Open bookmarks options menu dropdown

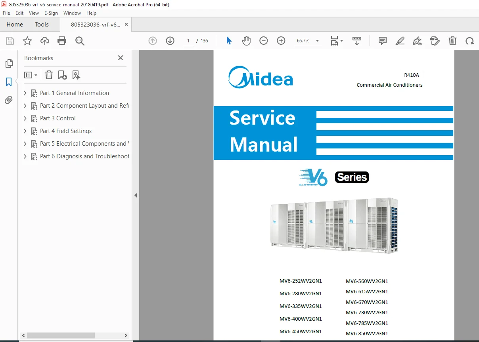[31, 75]
